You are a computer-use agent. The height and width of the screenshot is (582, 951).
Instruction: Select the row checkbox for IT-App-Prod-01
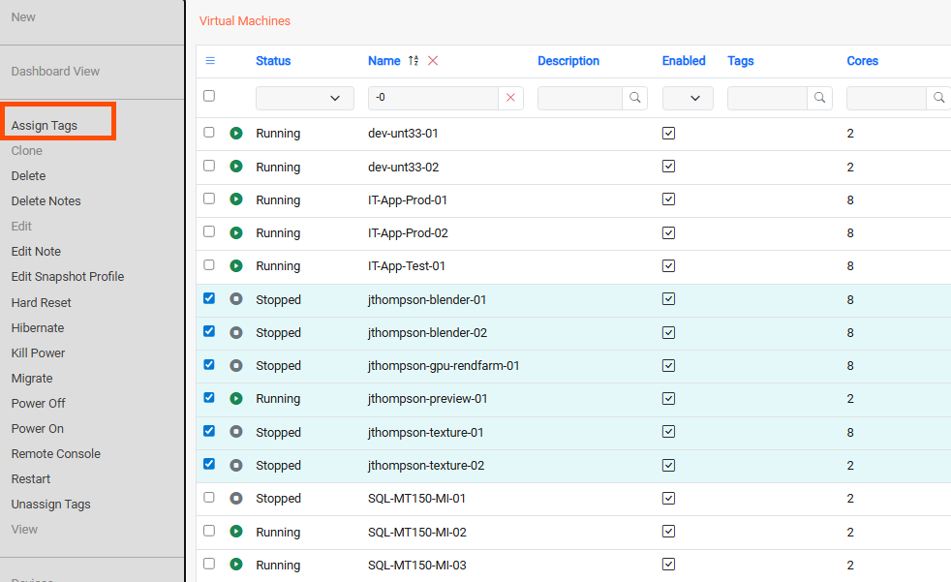[208, 199]
